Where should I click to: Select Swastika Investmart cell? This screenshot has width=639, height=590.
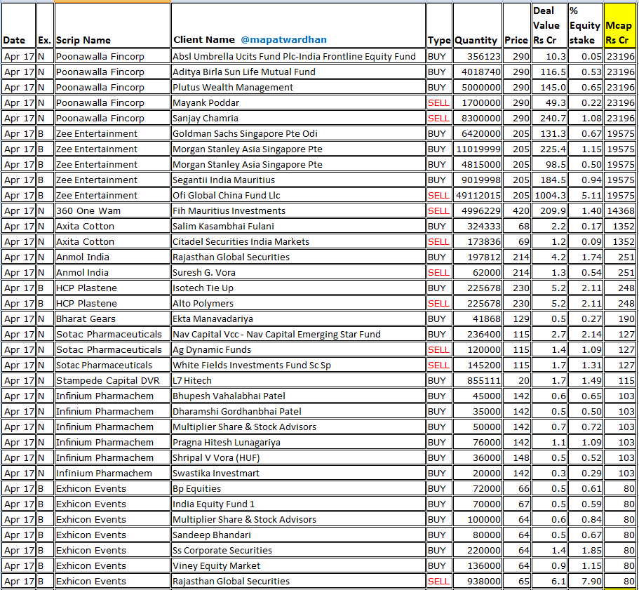click(298, 473)
